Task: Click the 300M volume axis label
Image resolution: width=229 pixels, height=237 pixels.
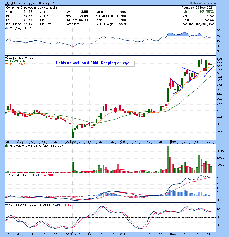Action: [x=220, y=151]
